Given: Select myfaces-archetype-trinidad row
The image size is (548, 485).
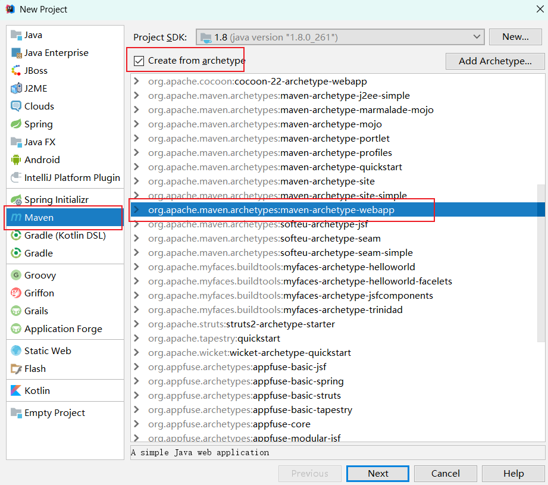Looking at the screenshot, I should tap(337, 310).
